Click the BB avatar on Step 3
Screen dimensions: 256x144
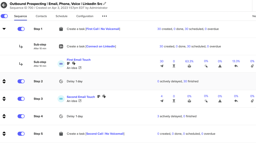pos(61,99)
